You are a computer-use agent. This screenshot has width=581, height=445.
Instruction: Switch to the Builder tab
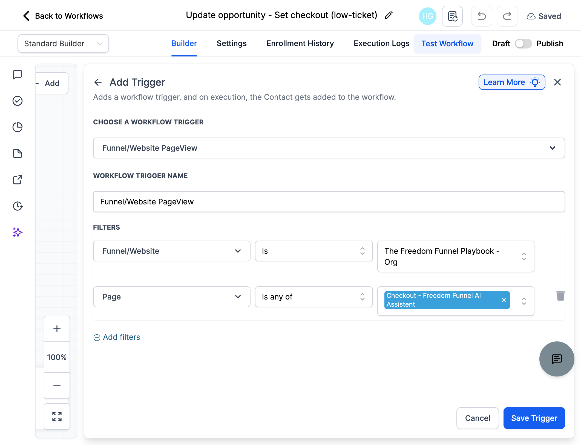pyautogui.click(x=184, y=44)
